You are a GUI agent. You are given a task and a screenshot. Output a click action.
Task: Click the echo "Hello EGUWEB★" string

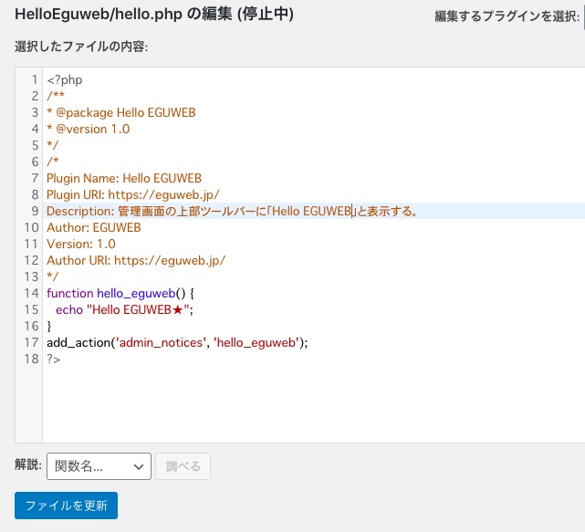[140, 310]
